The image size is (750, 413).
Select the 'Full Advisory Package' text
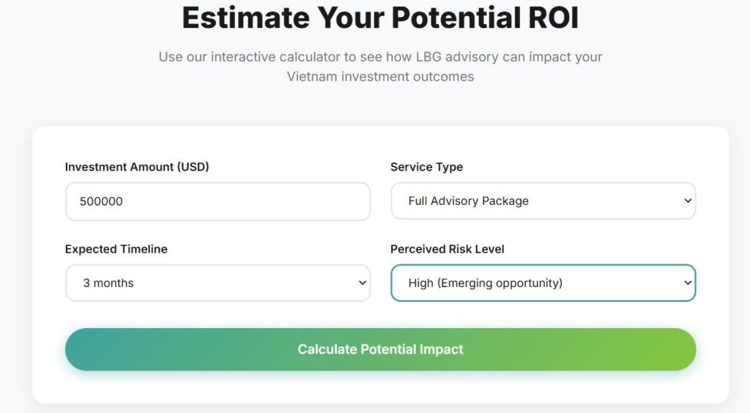coord(468,201)
